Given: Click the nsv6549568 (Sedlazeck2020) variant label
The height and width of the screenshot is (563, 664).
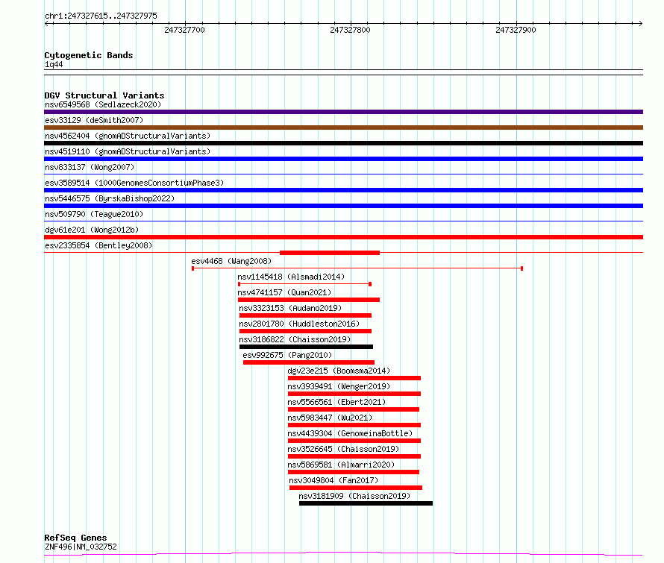Looking at the screenshot, I should [x=103, y=104].
